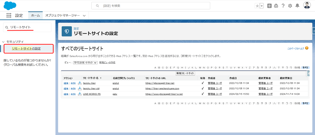Click the global search field
Viewport: 315px width, 135px height.
(151, 6)
